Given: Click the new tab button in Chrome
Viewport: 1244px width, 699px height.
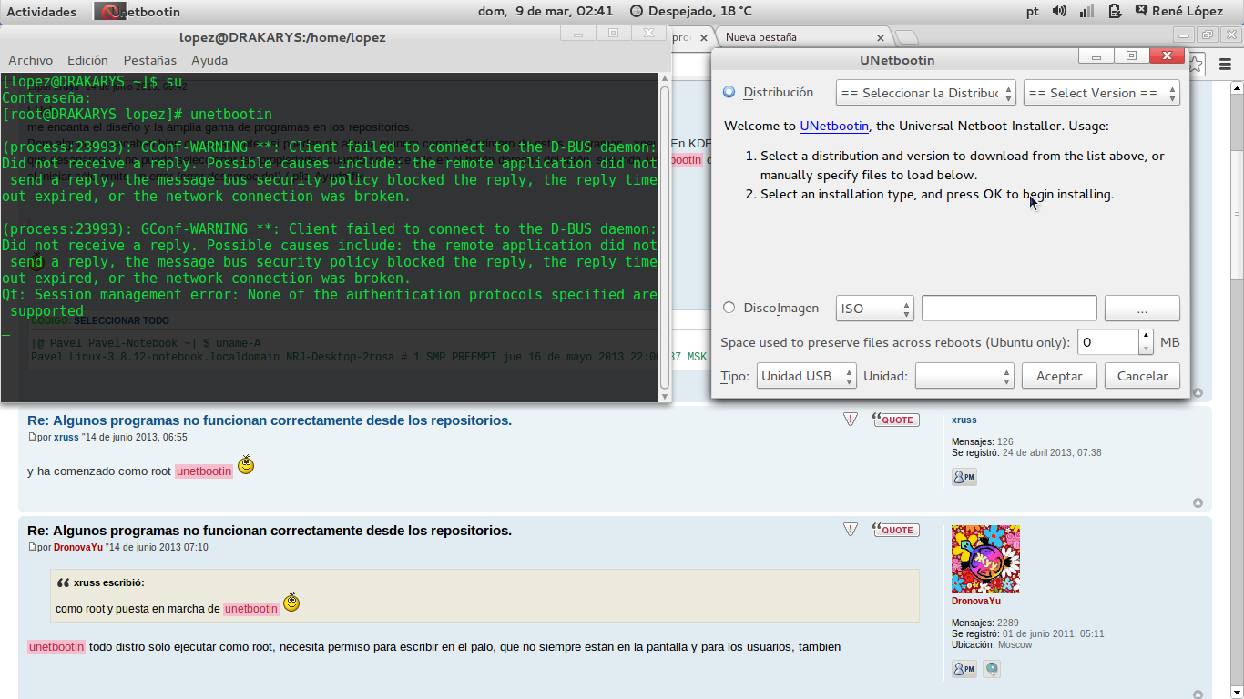Looking at the screenshot, I should pyautogui.click(x=906, y=37).
